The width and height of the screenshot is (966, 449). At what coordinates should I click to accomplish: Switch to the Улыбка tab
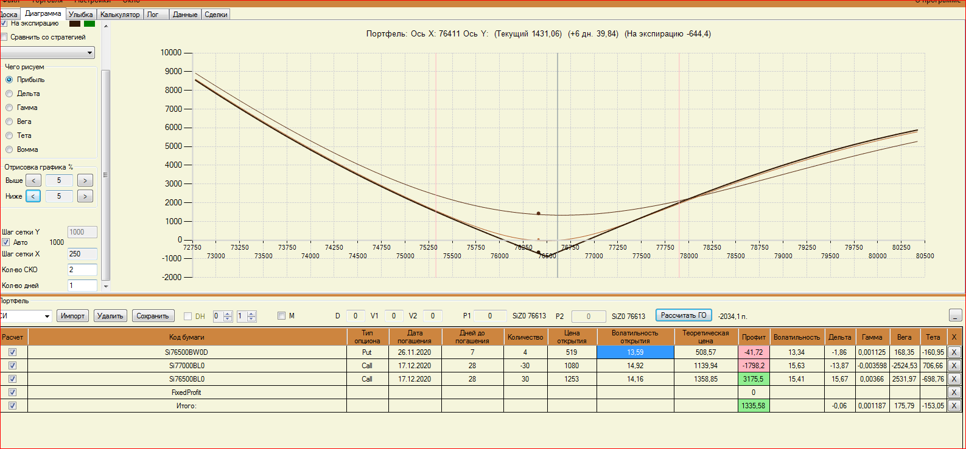81,15
